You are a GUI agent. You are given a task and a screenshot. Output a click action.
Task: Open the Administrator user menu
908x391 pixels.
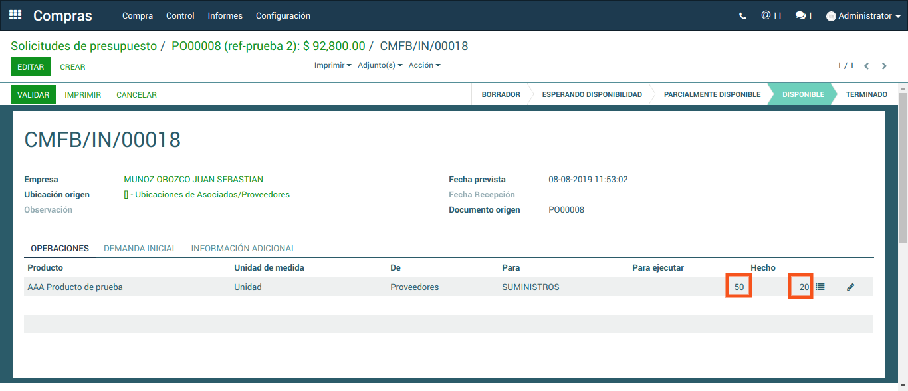(863, 16)
